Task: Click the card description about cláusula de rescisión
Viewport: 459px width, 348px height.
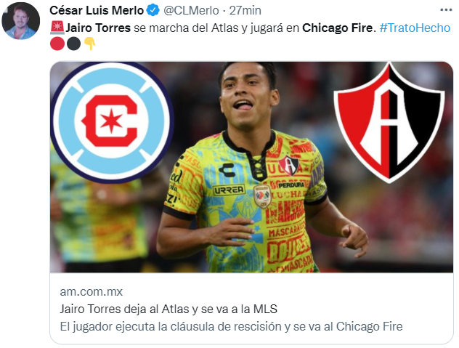Action: [x=231, y=326]
